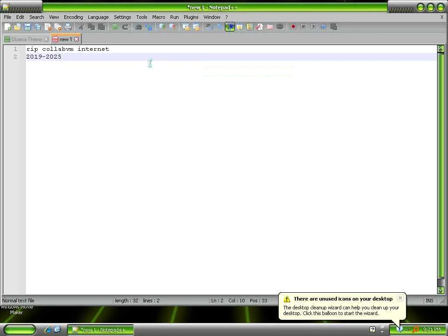Open the File menu

pos(7,17)
